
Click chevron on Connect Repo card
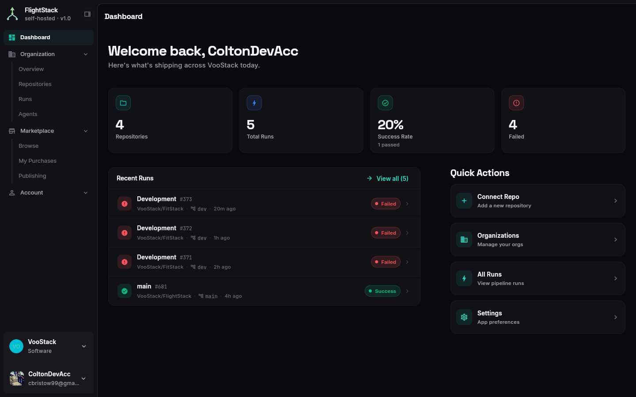tap(616, 201)
